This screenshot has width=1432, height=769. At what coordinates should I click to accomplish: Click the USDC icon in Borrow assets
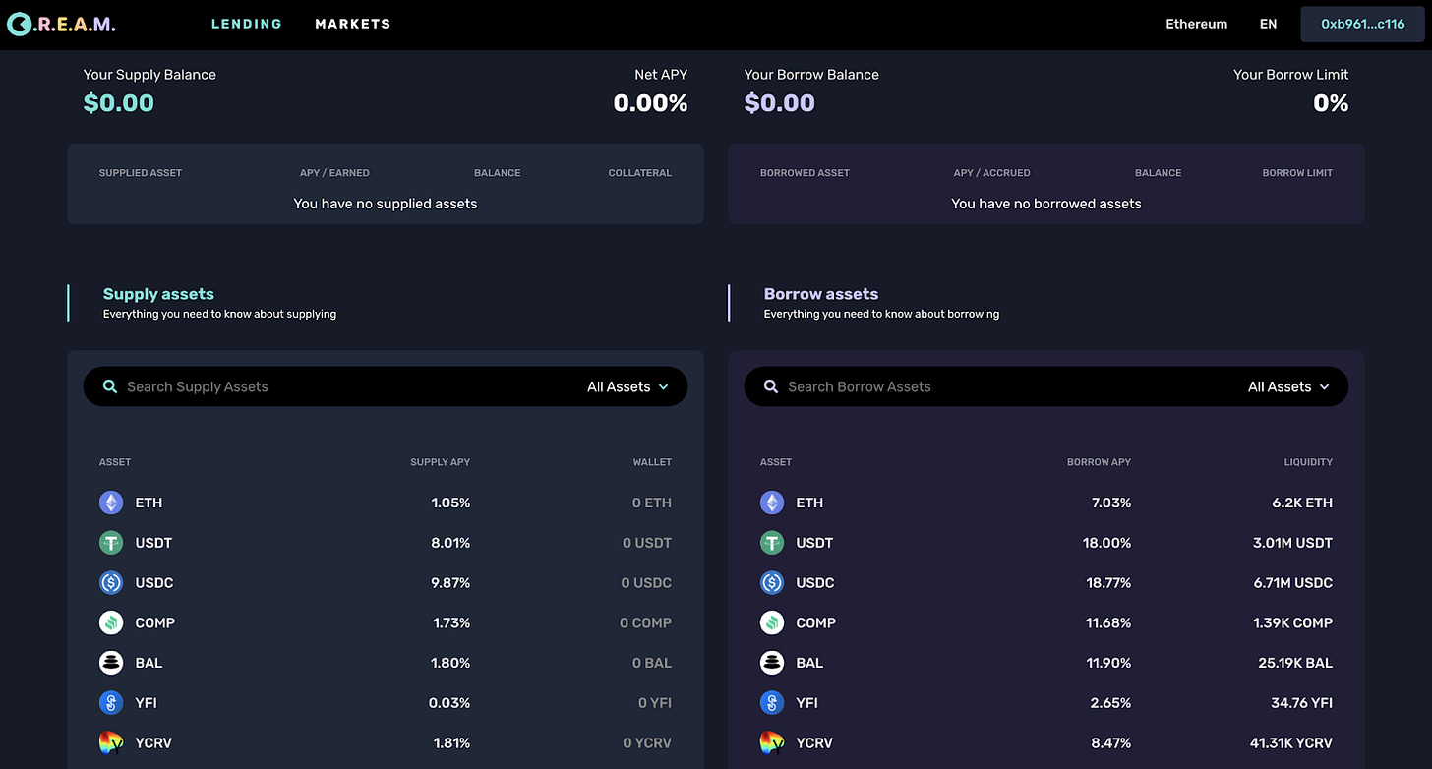pos(772,583)
